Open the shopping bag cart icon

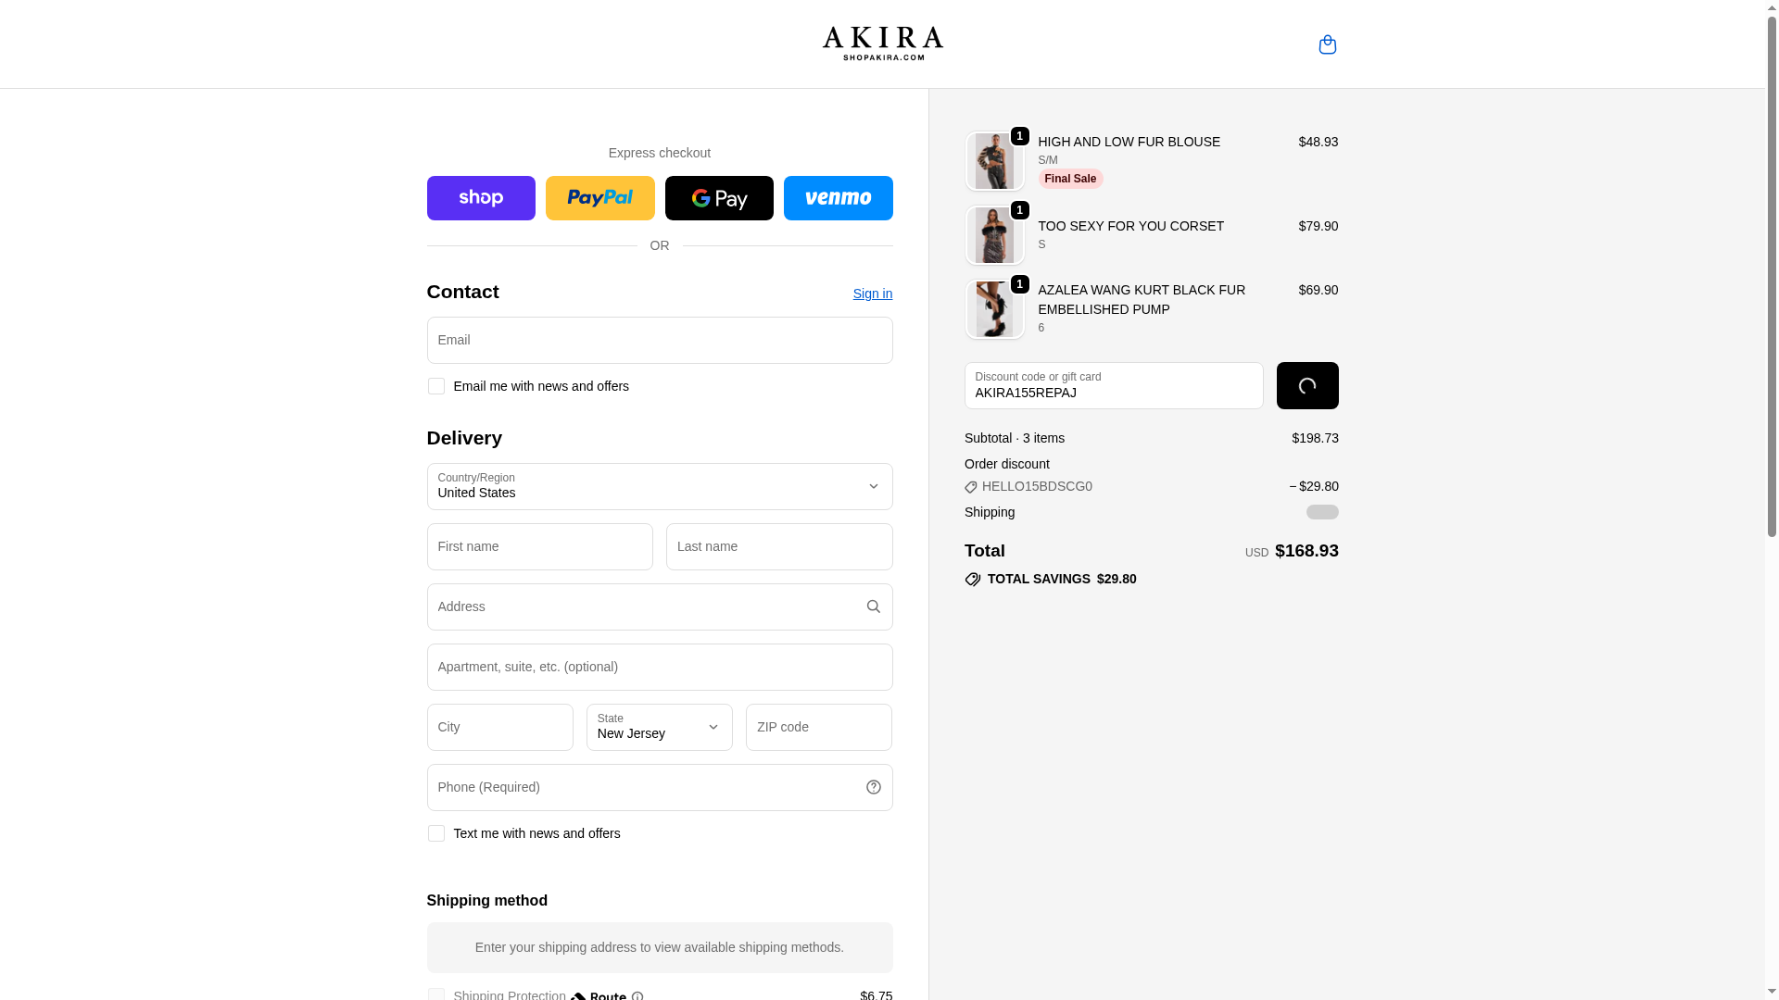pos(1327,44)
